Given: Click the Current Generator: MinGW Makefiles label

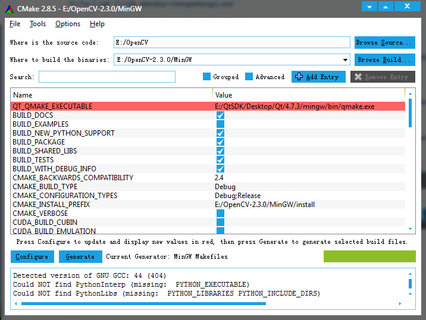Looking at the screenshot, I should click(167, 256).
